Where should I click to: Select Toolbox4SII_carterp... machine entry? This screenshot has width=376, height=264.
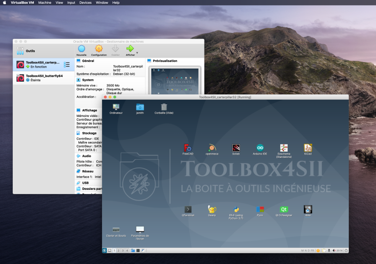coord(44,64)
